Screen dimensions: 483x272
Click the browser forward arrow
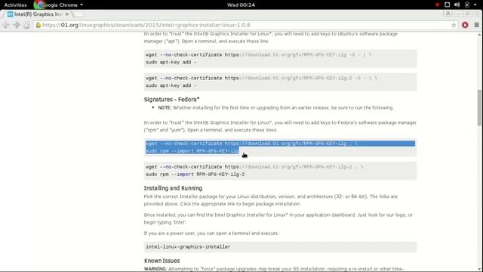pos(17,25)
